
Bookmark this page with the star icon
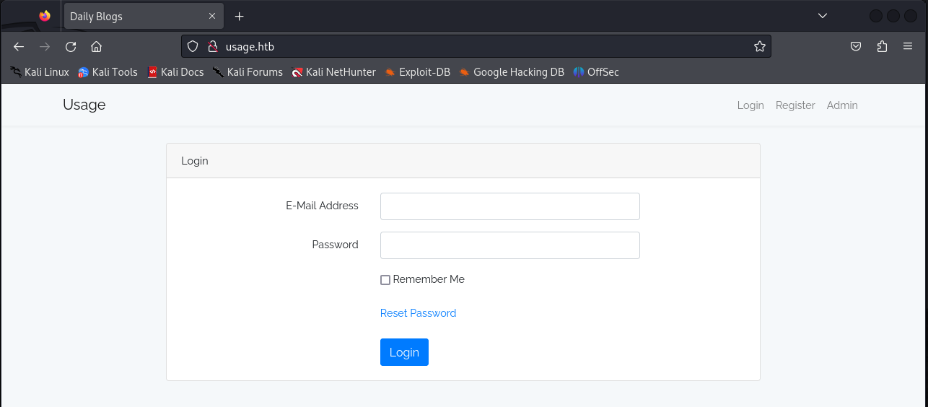coord(759,47)
